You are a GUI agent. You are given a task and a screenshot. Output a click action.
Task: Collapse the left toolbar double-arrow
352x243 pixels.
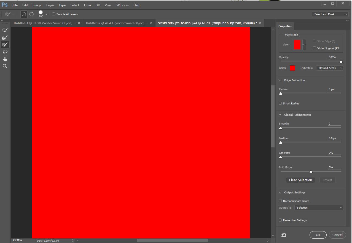pyautogui.click(x=2, y=21)
